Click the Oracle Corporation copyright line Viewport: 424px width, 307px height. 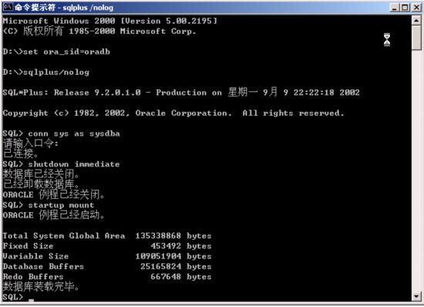click(173, 113)
